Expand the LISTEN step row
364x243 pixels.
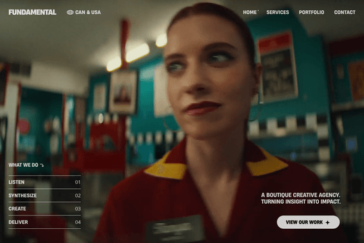[44, 182]
